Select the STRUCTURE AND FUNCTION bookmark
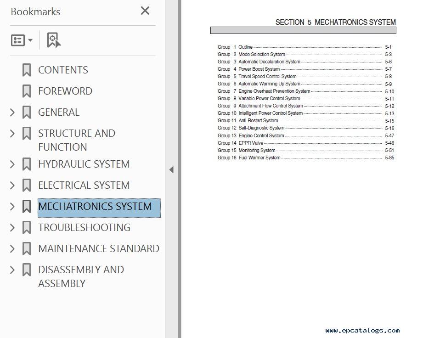The height and width of the screenshot is (338, 423). [x=77, y=140]
